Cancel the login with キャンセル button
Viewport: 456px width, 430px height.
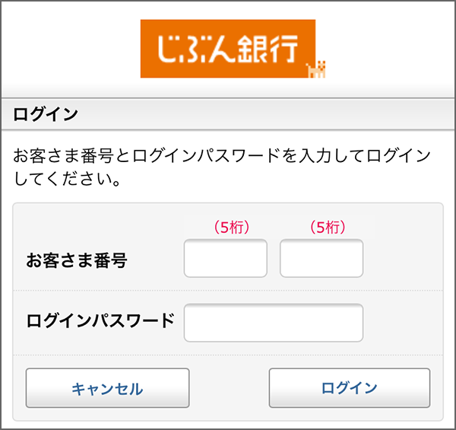click(x=108, y=388)
